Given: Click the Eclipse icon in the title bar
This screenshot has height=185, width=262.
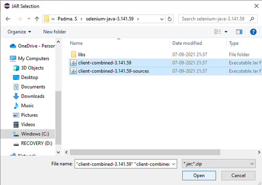Looking at the screenshot, I should click(x=7, y=6).
